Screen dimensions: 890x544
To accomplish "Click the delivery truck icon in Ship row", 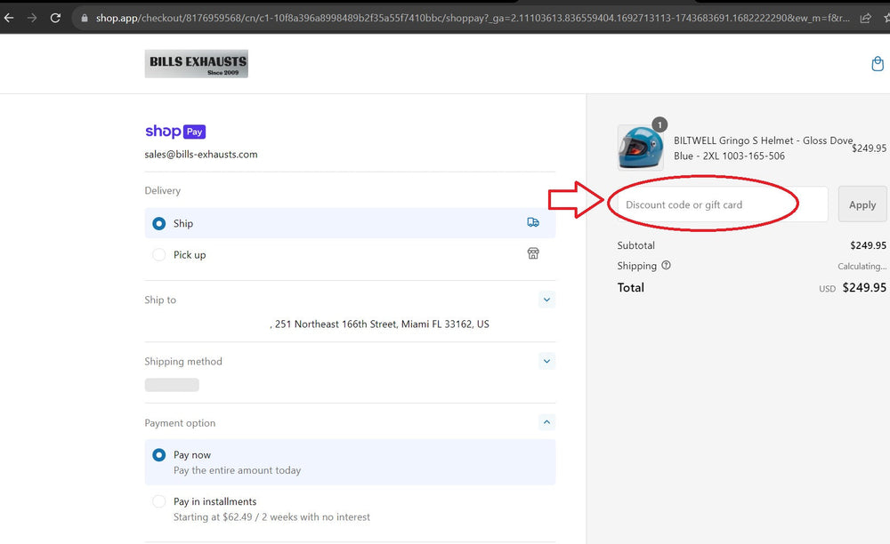I will tap(533, 223).
